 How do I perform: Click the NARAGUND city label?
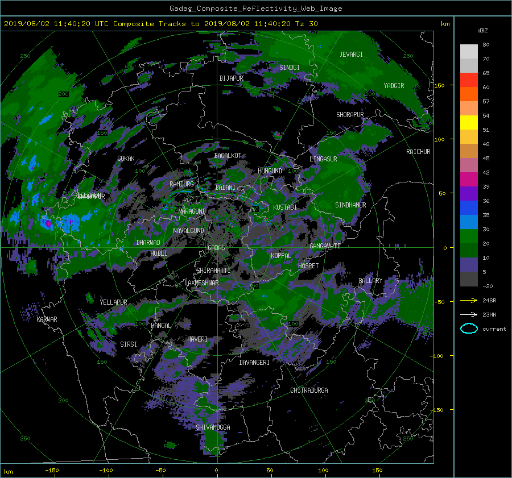click(x=192, y=211)
